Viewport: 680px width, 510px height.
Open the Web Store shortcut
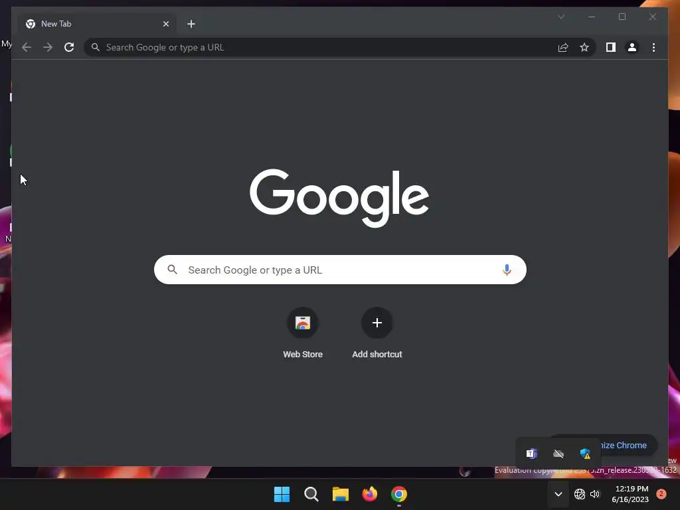[x=303, y=333]
